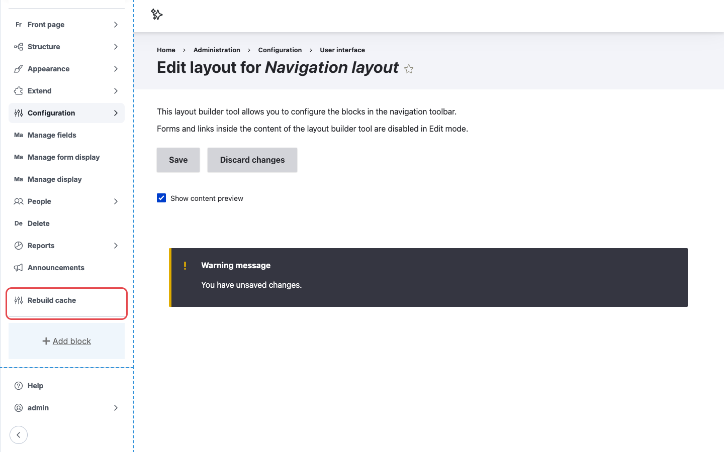This screenshot has height=452, width=724.
Task: Click the Appearance paintbrush icon
Action: 19,69
